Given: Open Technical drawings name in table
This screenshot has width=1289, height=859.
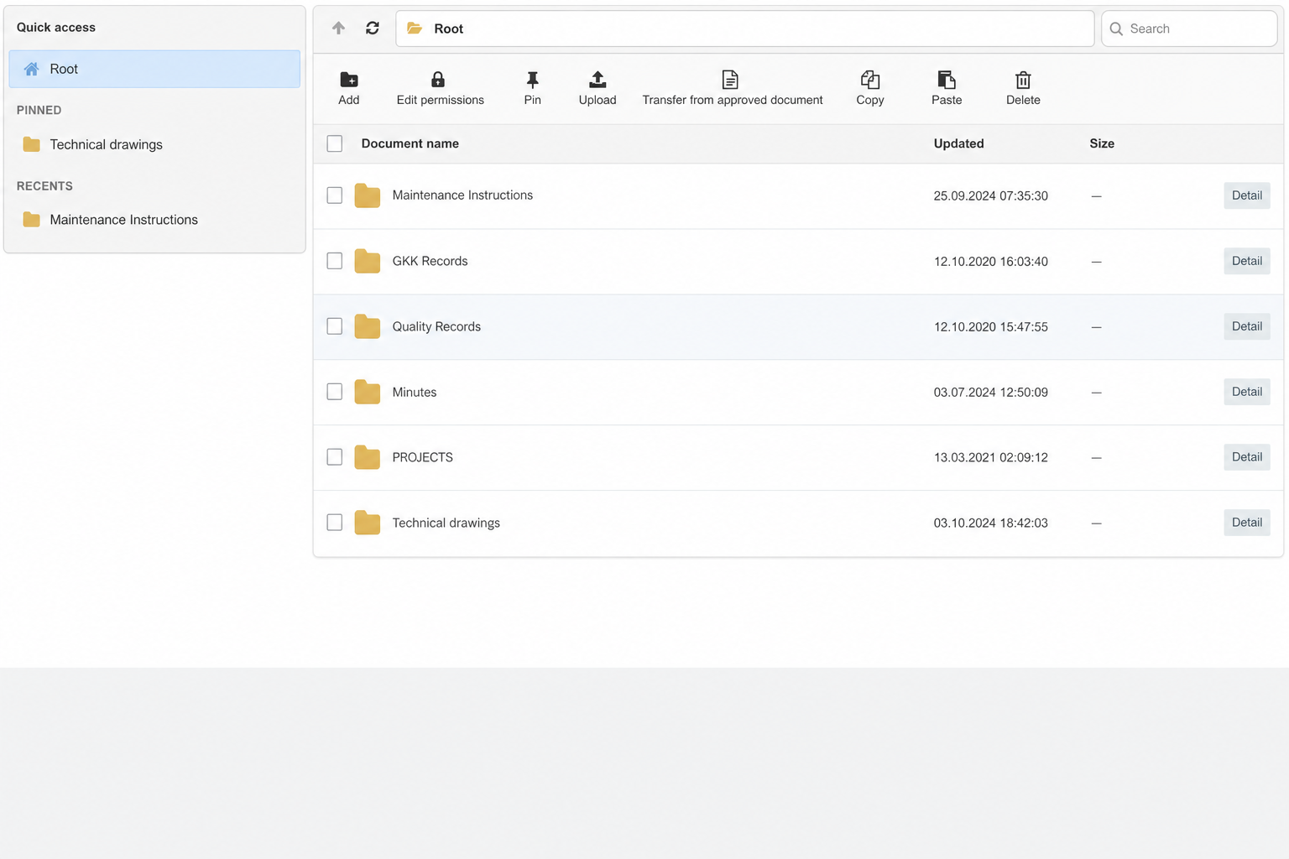Looking at the screenshot, I should click(446, 523).
